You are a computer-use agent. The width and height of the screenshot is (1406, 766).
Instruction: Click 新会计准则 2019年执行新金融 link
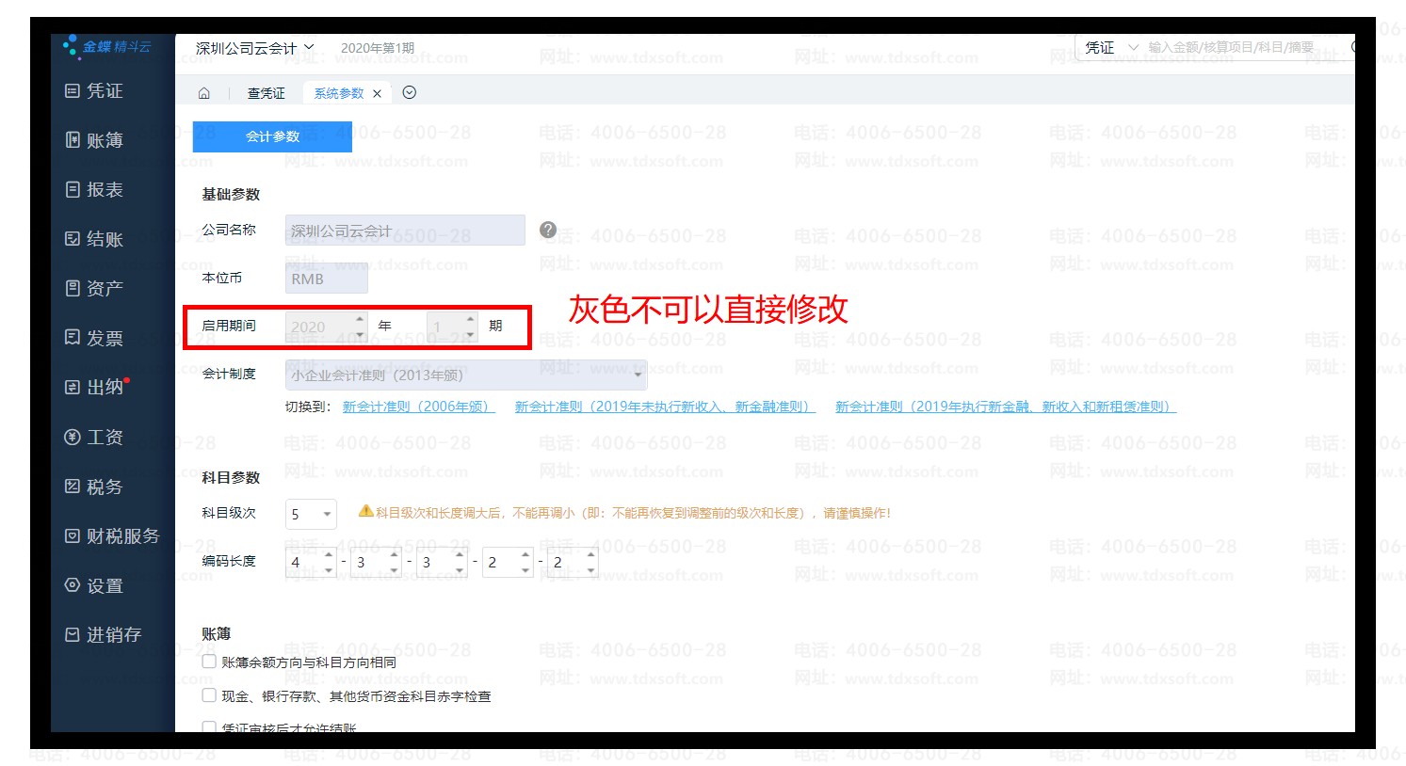1005,407
